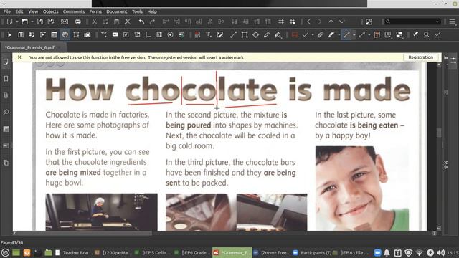Select the double-arrow measurement tool
Screen dimensions: 459x258
point(361,35)
